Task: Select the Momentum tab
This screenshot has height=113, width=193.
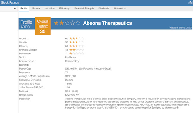Action: point(120,9)
